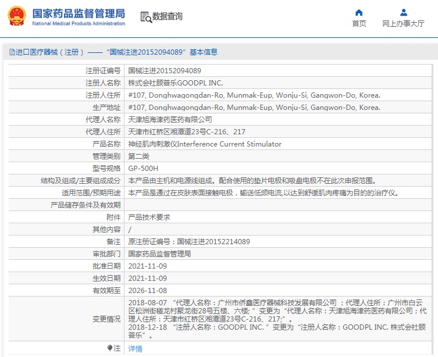Click the 2018-12-18 change record
This screenshot has height=357, width=438.
(277, 331)
